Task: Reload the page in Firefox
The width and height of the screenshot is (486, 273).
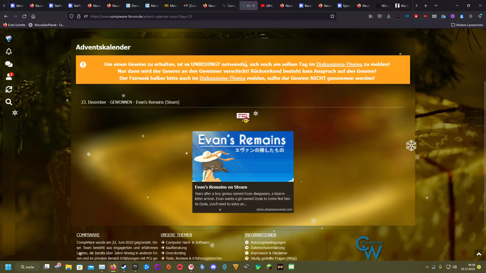Action: [24, 16]
